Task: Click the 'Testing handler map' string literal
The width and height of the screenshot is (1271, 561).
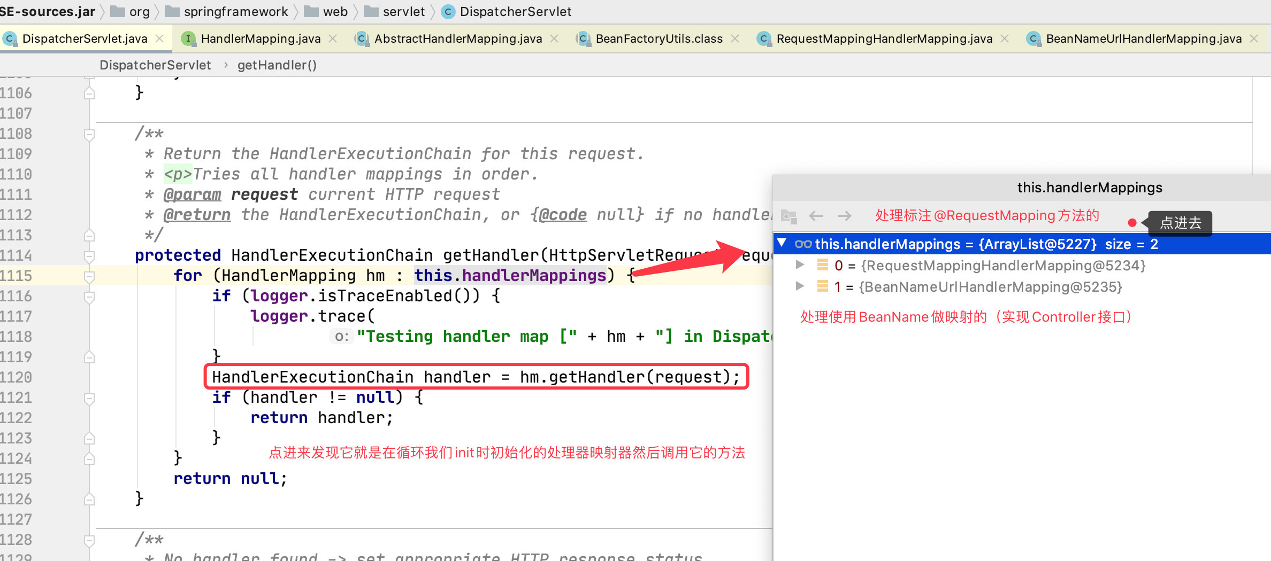Action: tap(467, 337)
